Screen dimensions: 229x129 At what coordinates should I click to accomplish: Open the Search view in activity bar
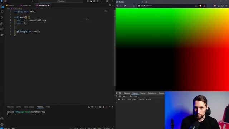2,12
